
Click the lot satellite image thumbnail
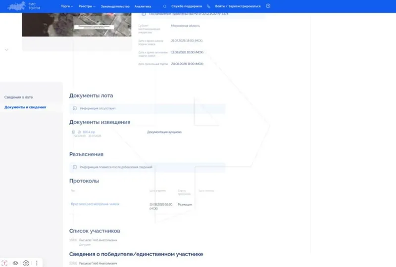(77, 25)
